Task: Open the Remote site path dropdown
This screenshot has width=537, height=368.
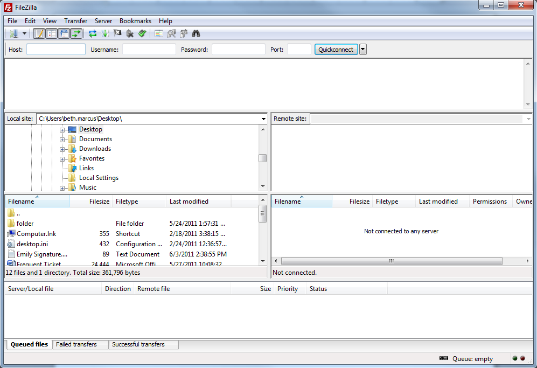Action: click(x=528, y=119)
